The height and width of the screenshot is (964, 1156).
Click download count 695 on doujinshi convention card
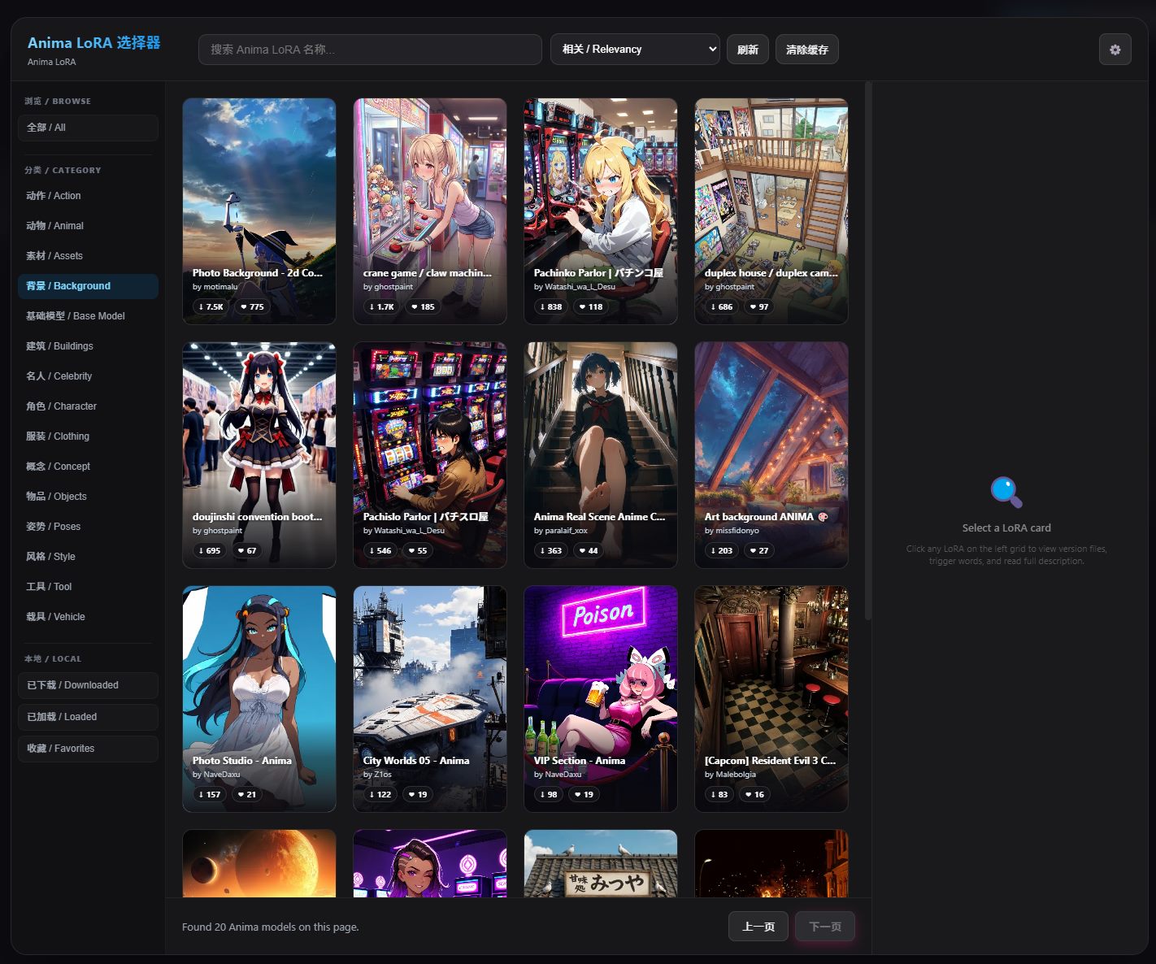pos(209,550)
